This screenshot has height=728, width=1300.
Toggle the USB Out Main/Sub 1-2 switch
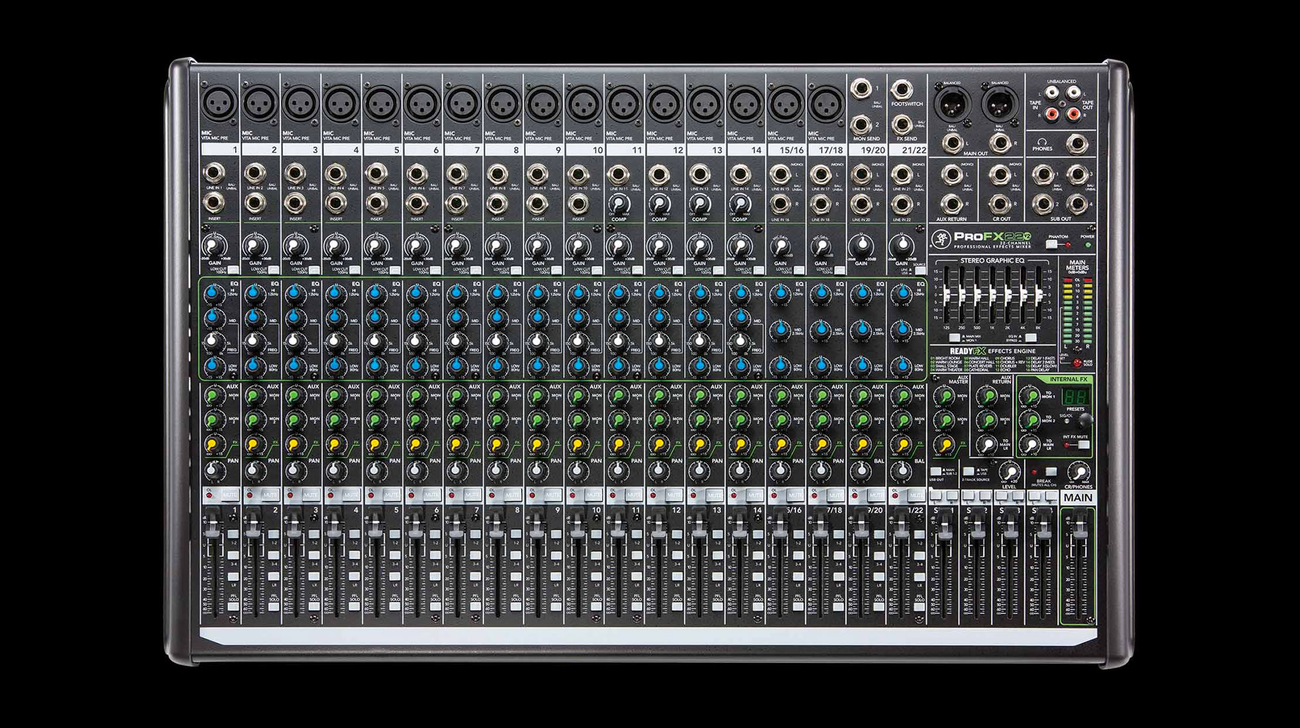[x=935, y=471]
